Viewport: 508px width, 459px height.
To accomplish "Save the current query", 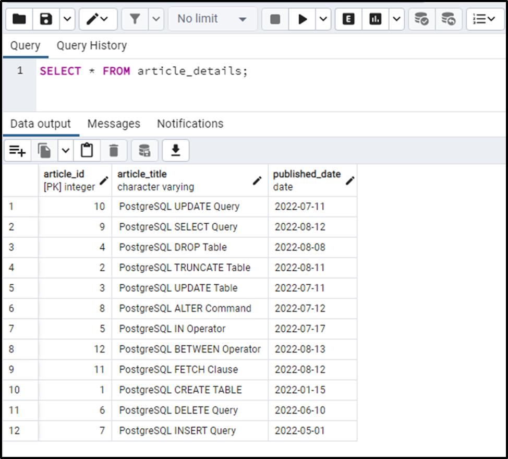I will (x=46, y=19).
